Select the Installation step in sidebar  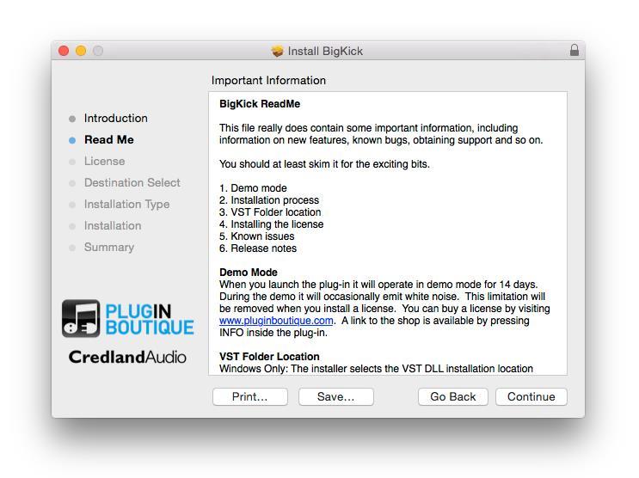(113, 226)
